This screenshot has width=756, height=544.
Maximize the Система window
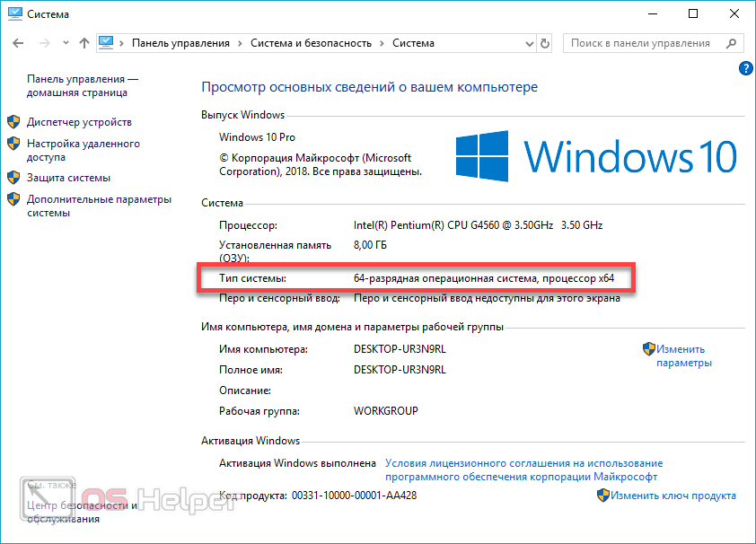pyautogui.click(x=693, y=14)
